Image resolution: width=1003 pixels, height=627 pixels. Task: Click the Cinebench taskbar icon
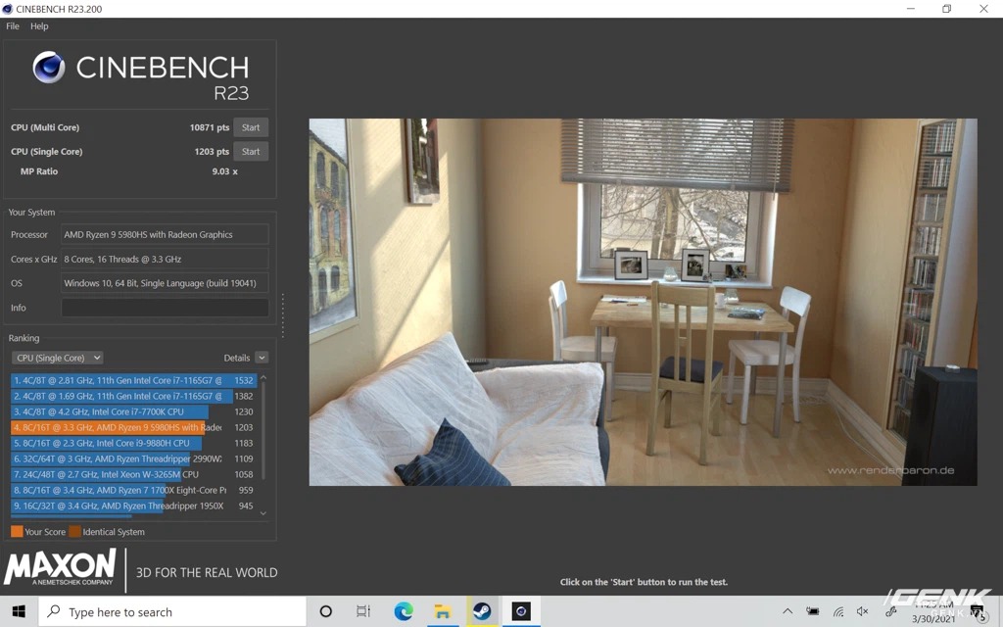point(521,611)
